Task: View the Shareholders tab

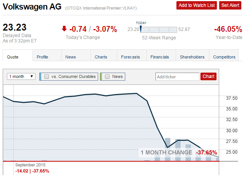Action: click(x=192, y=57)
